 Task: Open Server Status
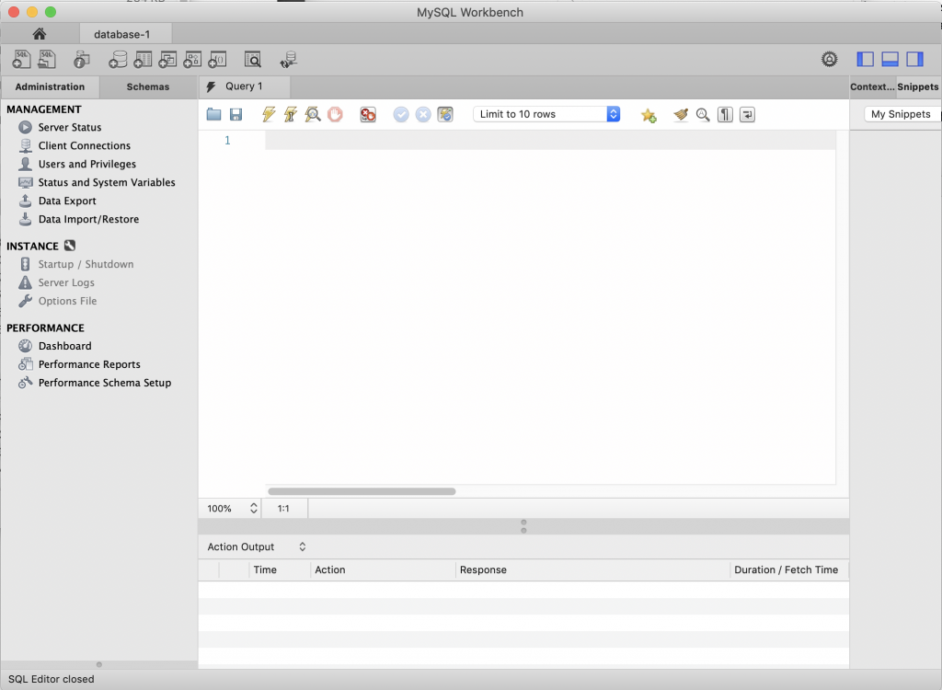70,128
